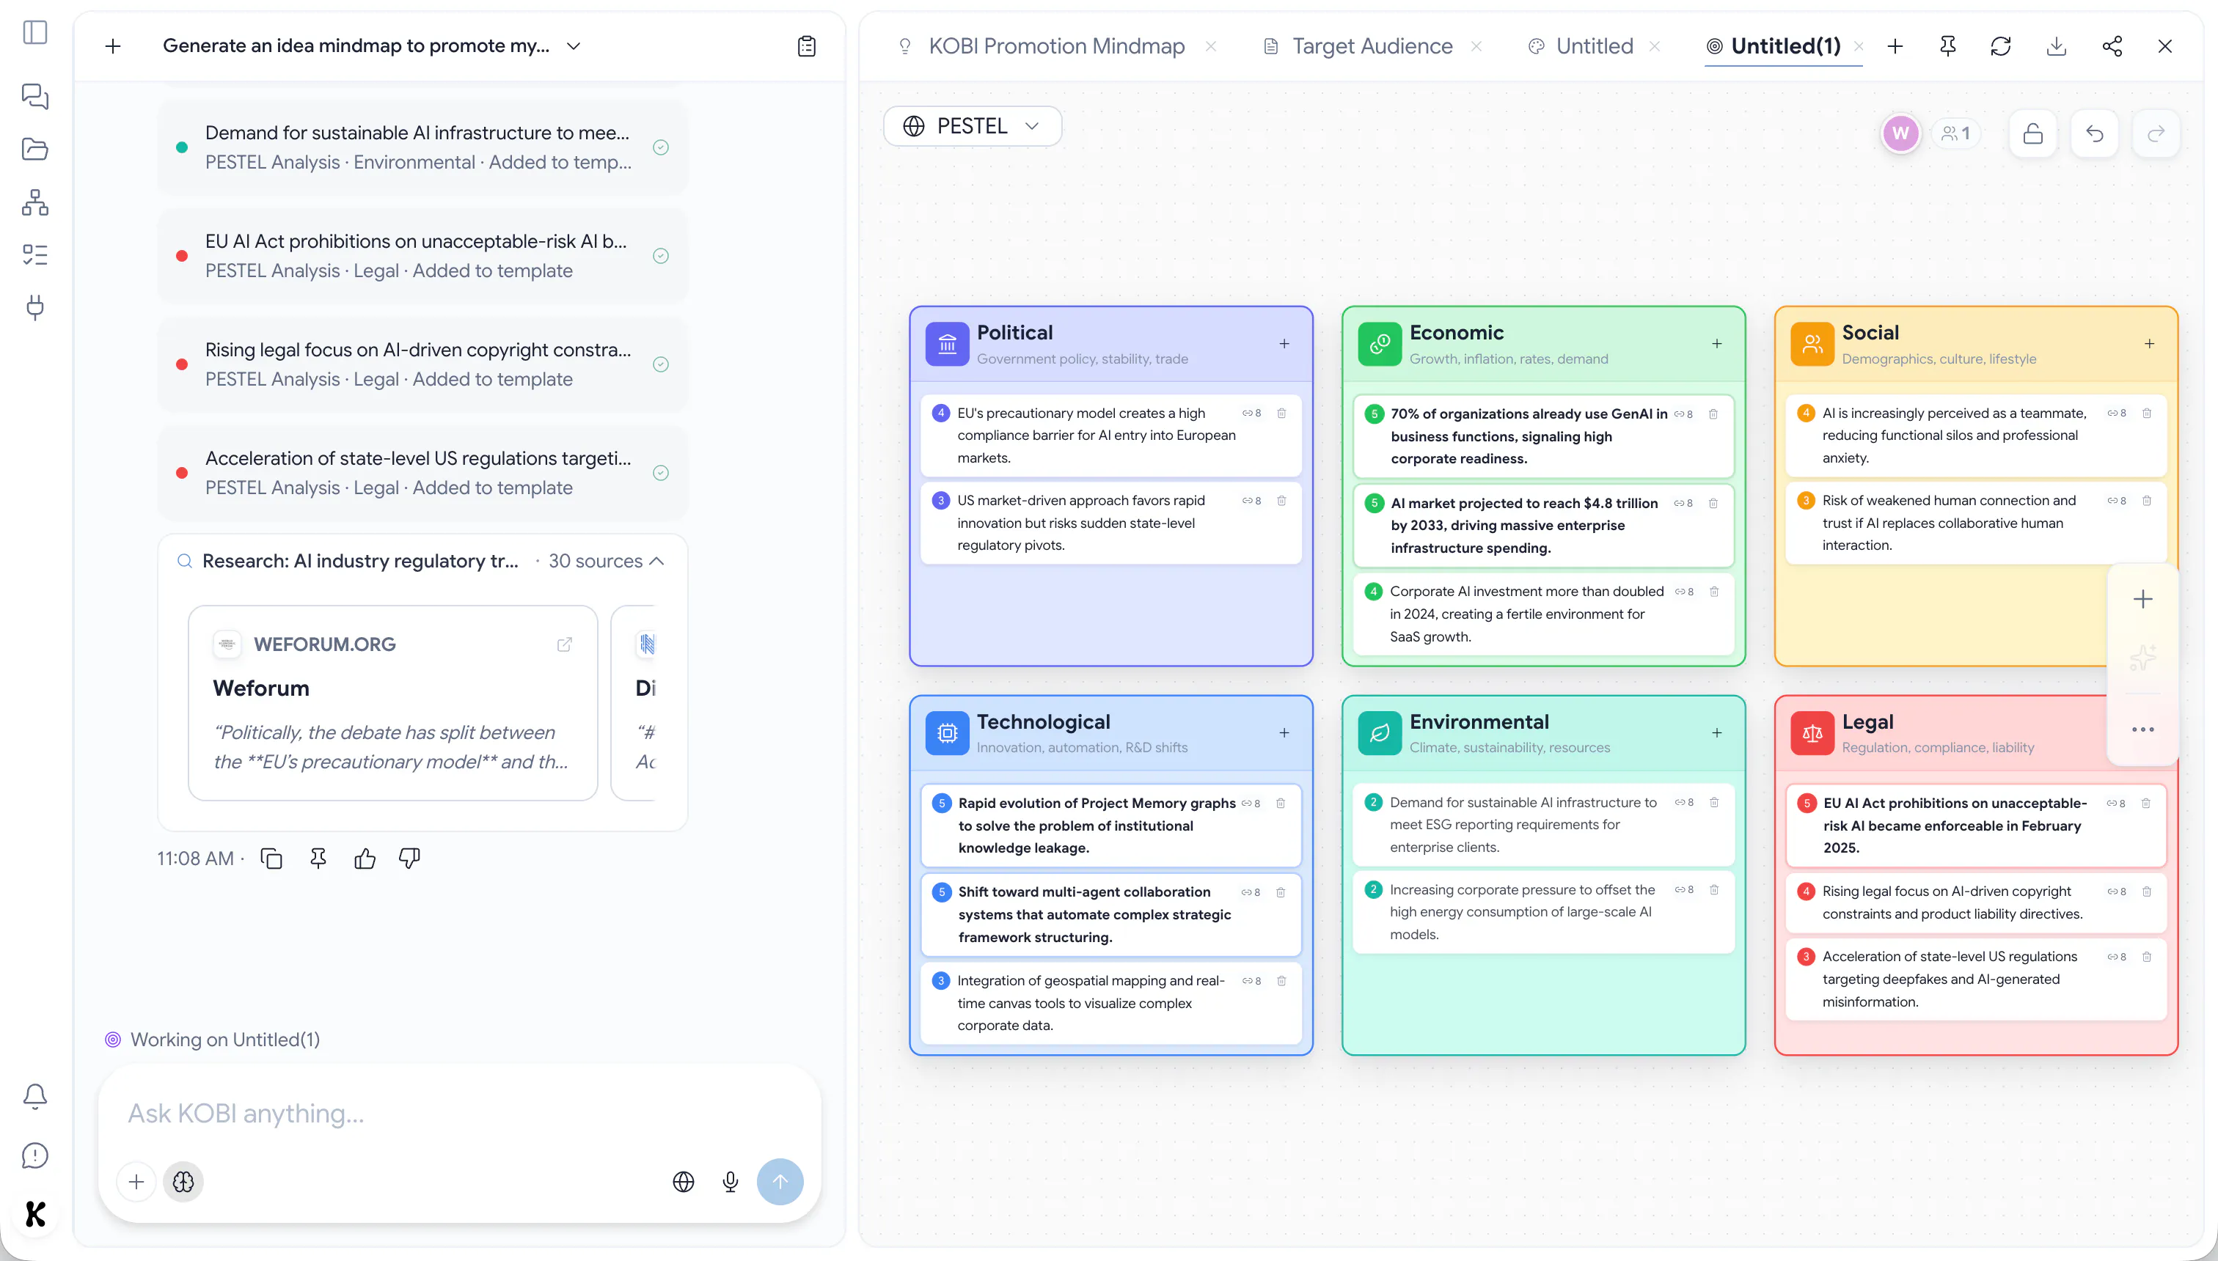2218x1261 pixels.
Task: Click the Legal card score 5 badge
Action: (x=1807, y=803)
